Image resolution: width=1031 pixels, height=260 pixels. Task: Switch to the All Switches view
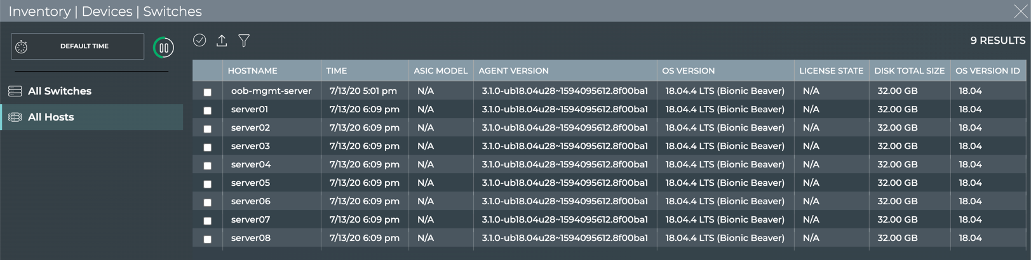60,91
